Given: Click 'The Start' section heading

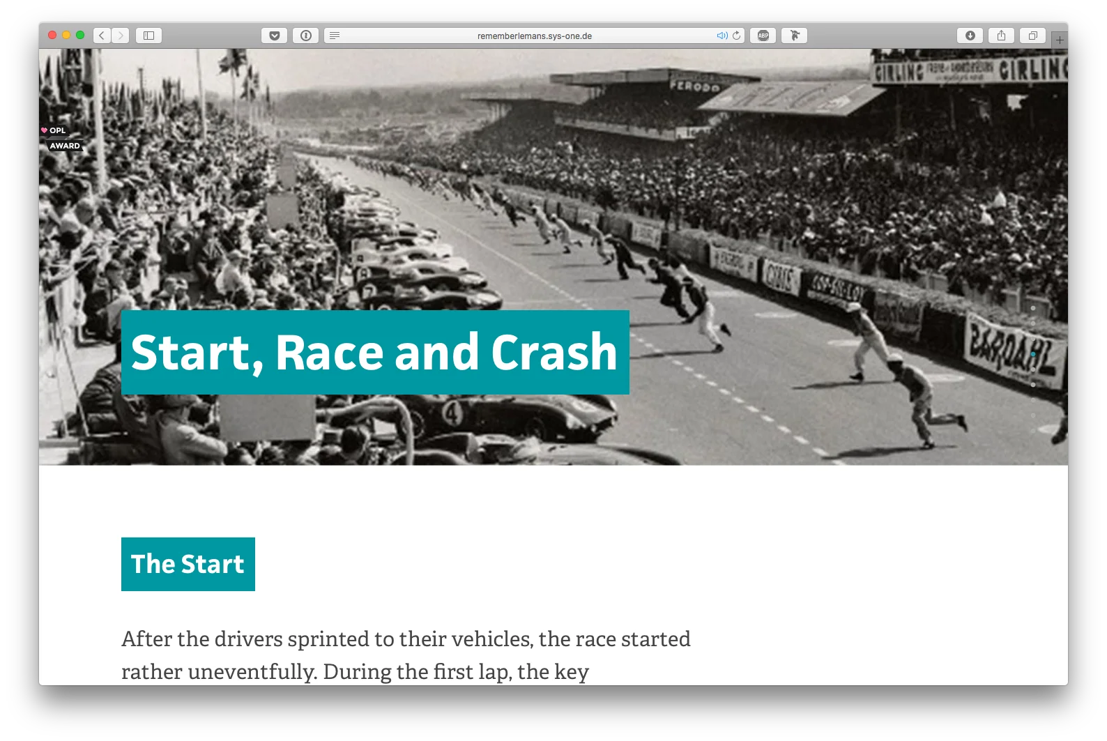Looking at the screenshot, I should coord(188,564).
